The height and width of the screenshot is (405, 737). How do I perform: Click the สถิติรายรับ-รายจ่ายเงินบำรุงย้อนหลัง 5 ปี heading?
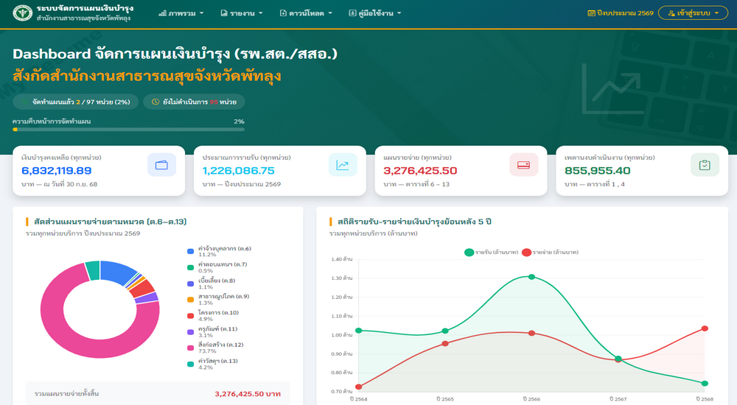414,222
